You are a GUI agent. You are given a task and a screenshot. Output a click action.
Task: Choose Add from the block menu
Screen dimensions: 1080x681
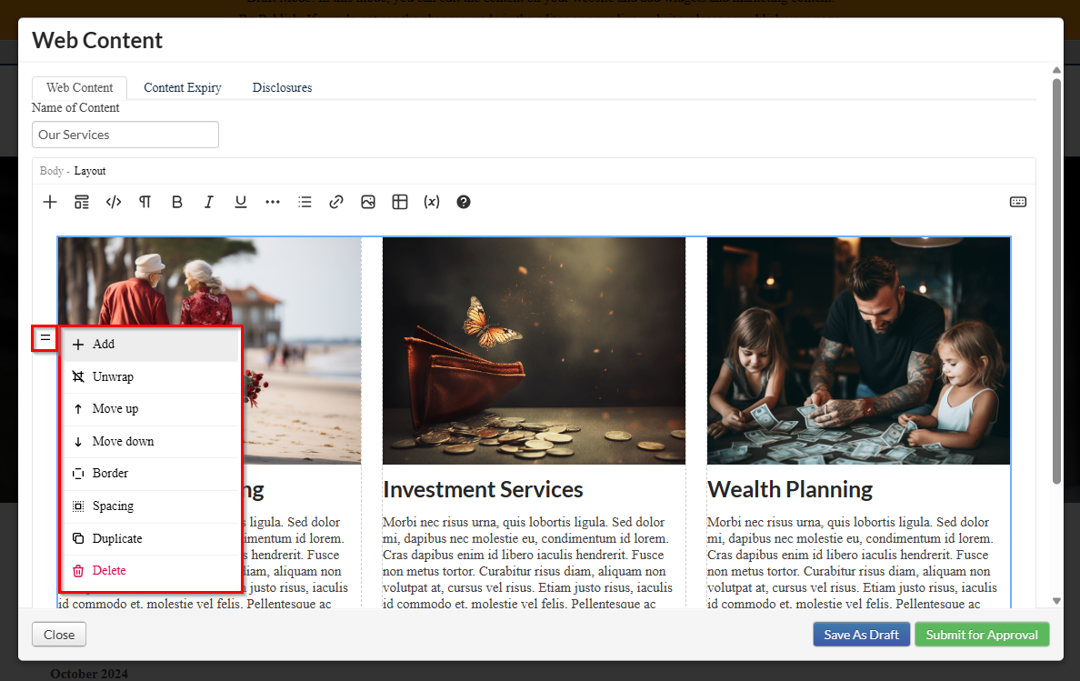(150, 345)
